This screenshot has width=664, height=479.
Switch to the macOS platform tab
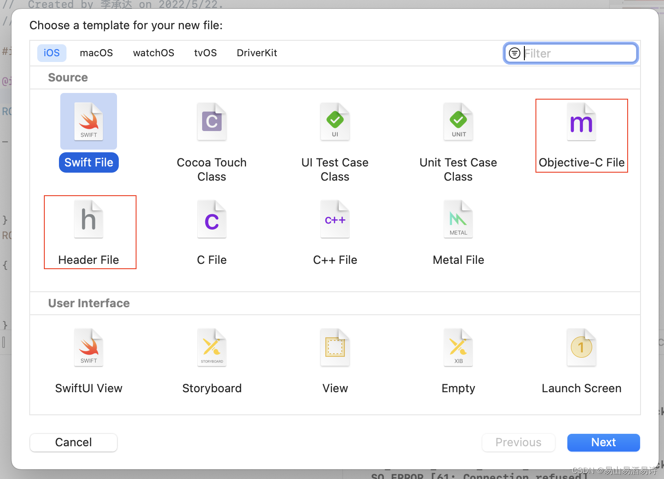pyautogui.click(x=96, y=53)
